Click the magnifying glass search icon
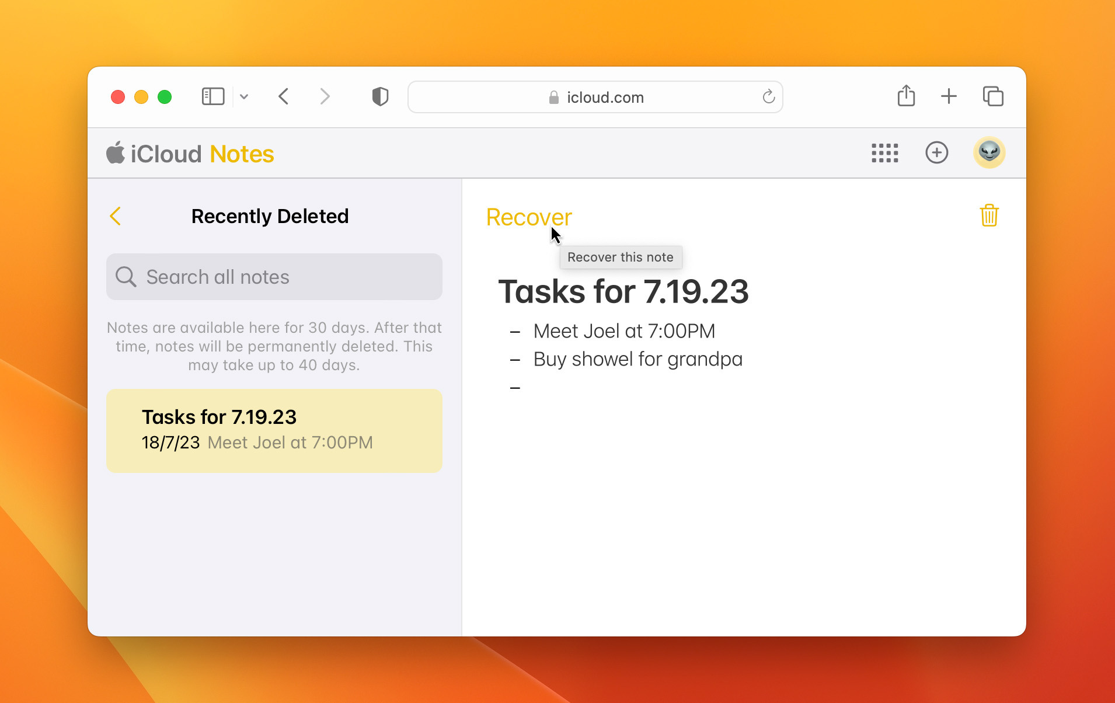 126,277
